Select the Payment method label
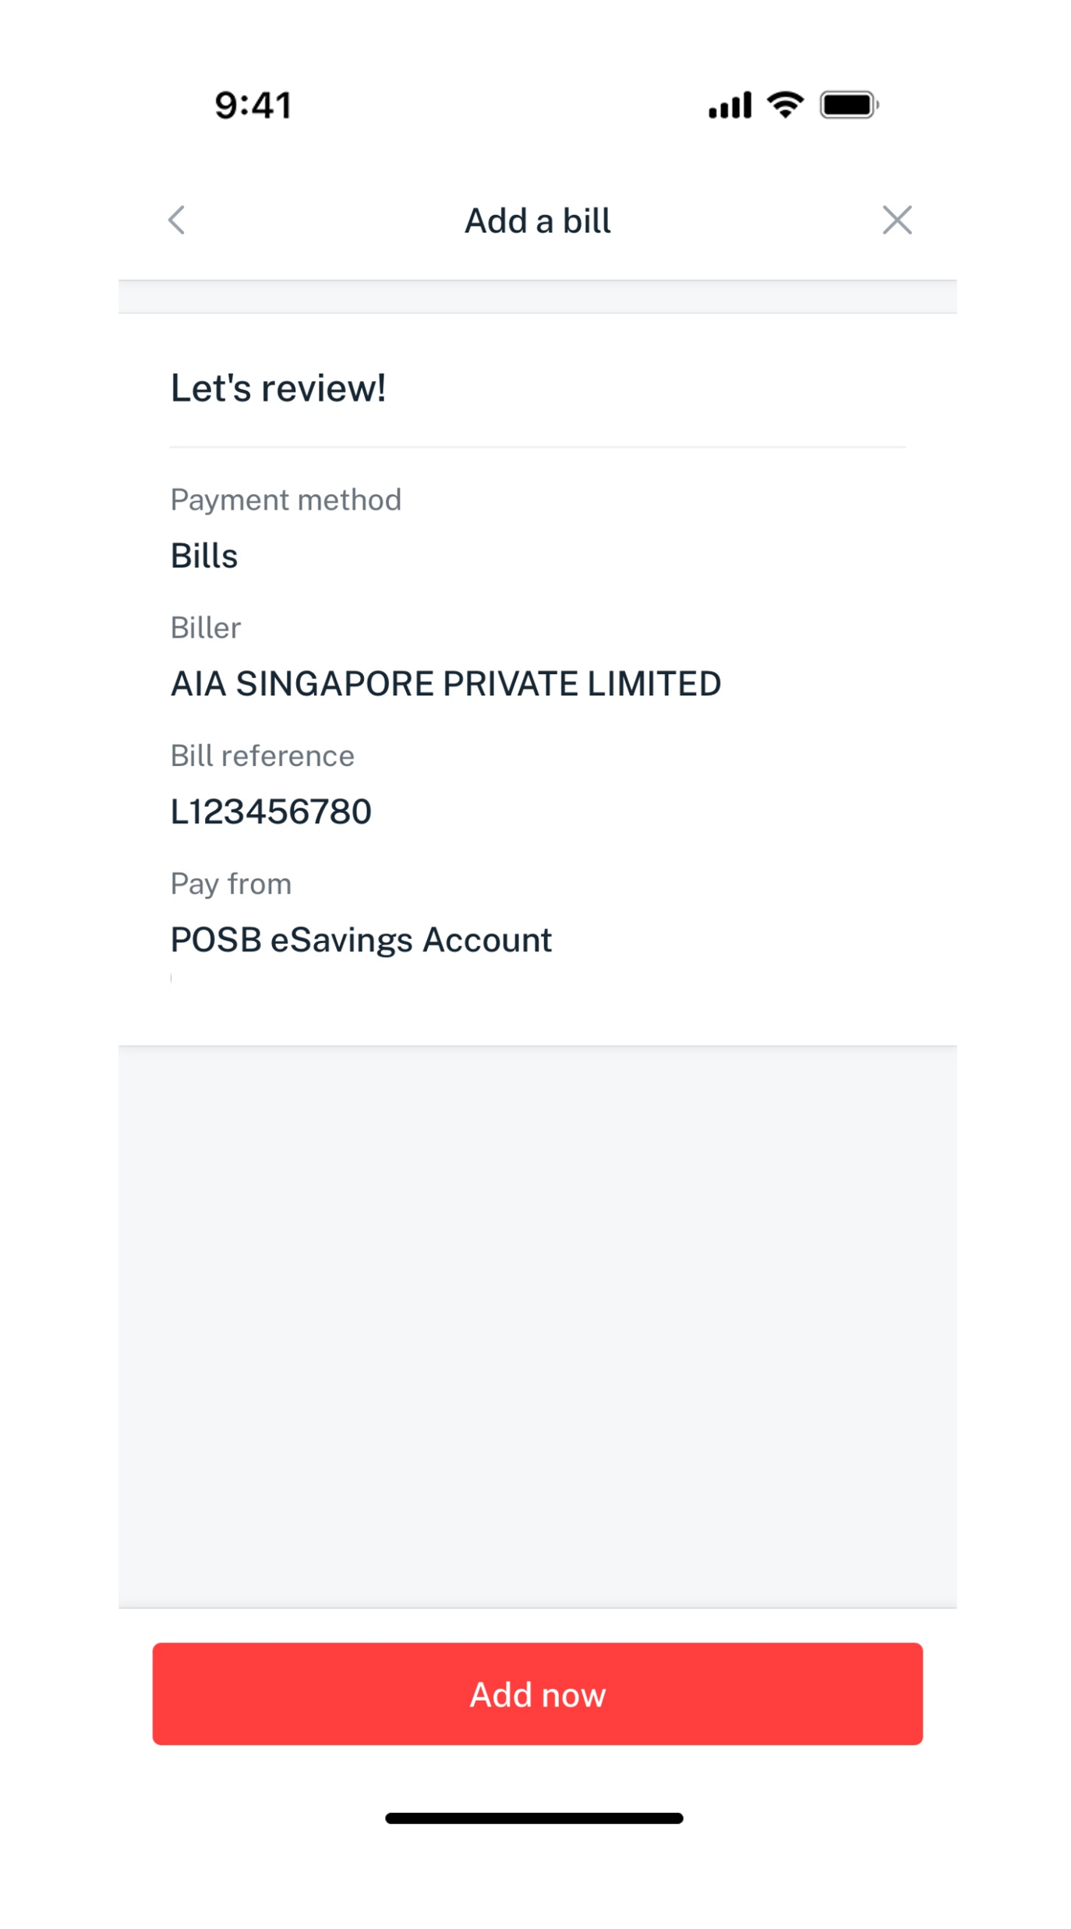The image size is (1071, 1929). click(285, 500)
